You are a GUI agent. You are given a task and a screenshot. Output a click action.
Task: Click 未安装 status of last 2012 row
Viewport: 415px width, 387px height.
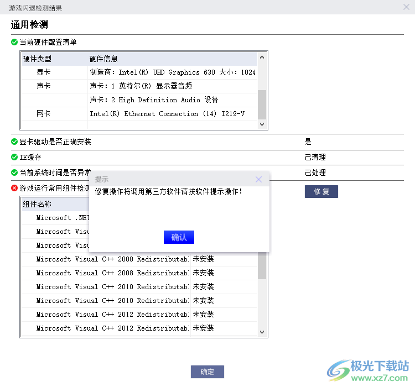(203, 328)
